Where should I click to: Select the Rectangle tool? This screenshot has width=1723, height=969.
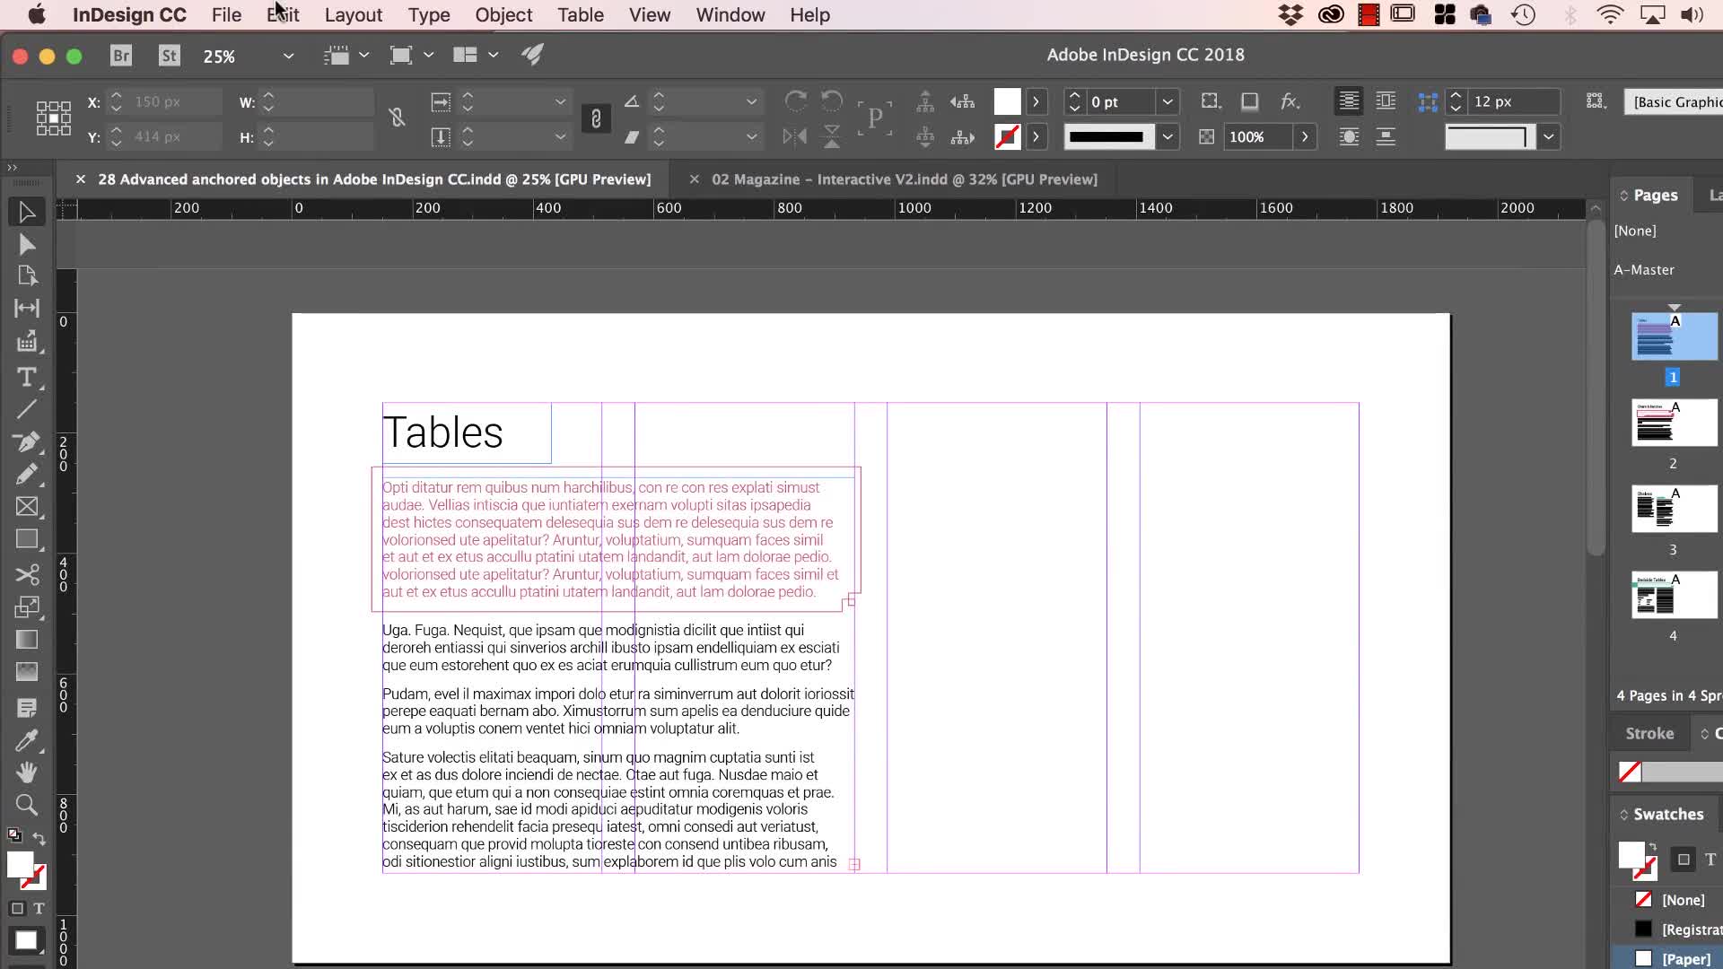click(26, 539)
